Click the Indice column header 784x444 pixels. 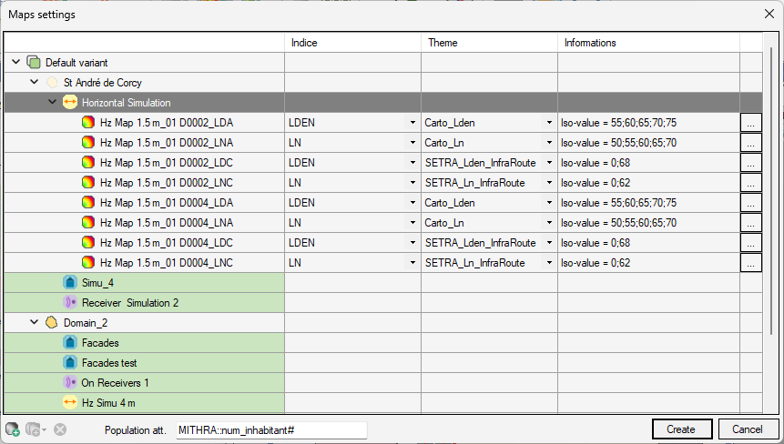click(x=352, y=43)
